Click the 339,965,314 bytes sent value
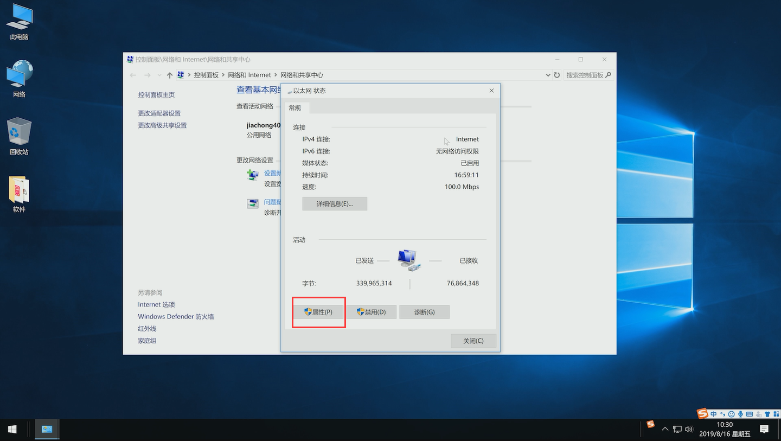781x441 pixels. (374, 283)
